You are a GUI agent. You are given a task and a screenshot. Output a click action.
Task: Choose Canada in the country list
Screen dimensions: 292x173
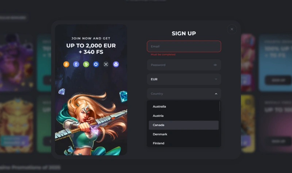click(x=184, y=125)
